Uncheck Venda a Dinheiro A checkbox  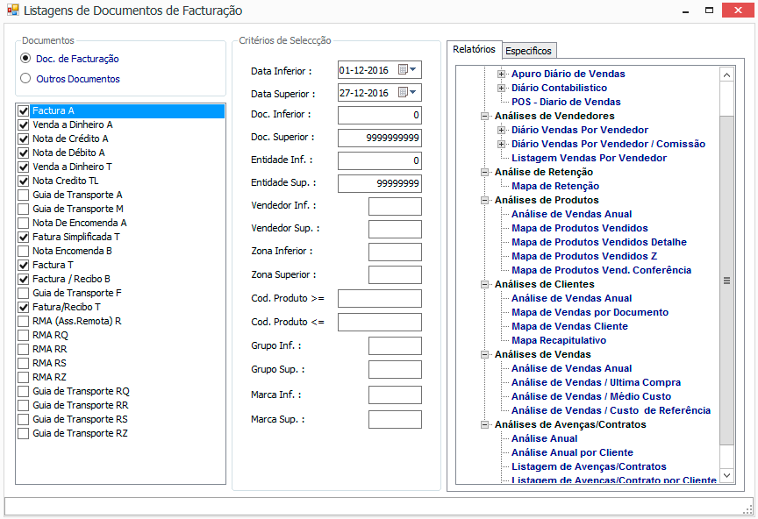point(23,124)
